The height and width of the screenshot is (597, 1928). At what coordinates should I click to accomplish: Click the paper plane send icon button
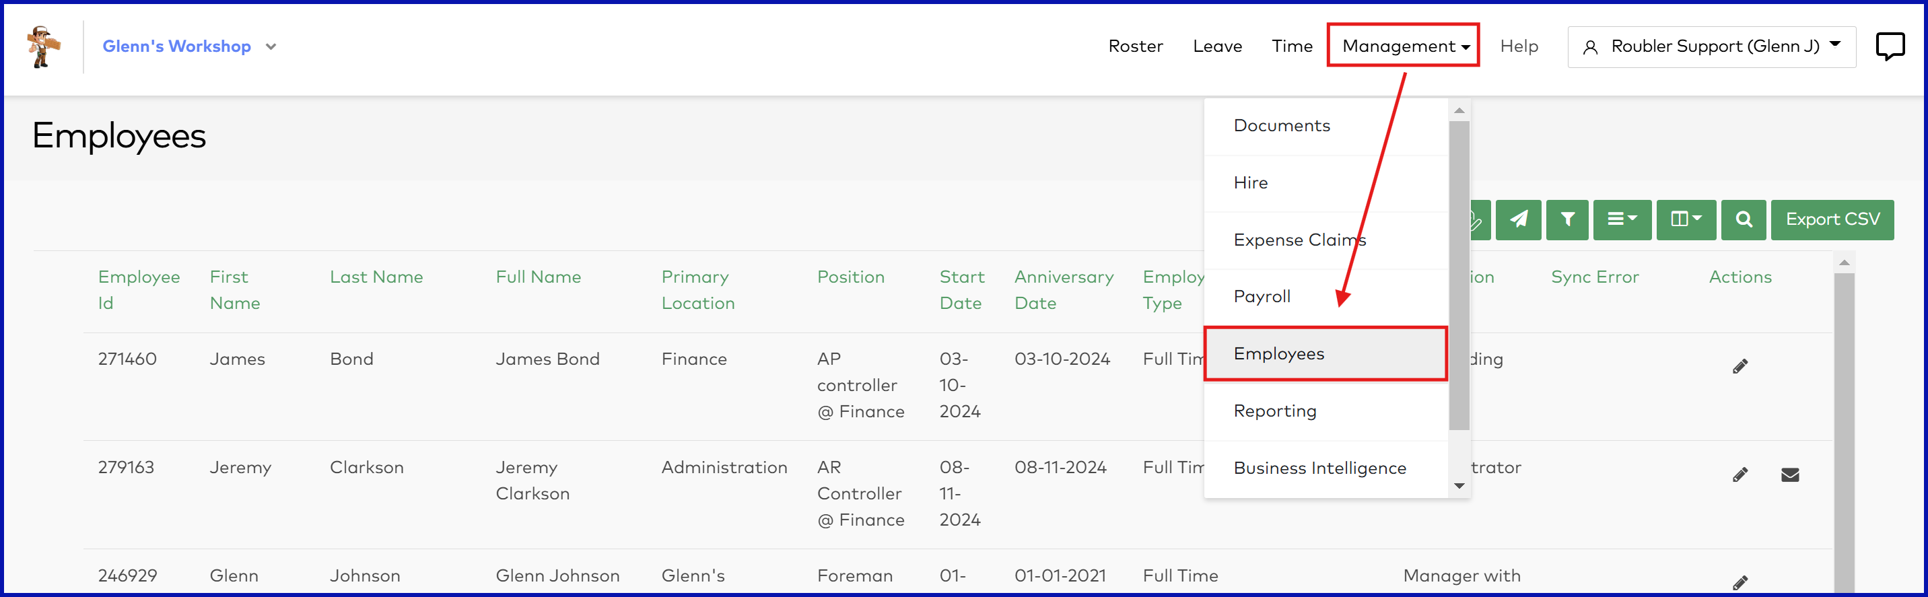[1518, 219]
